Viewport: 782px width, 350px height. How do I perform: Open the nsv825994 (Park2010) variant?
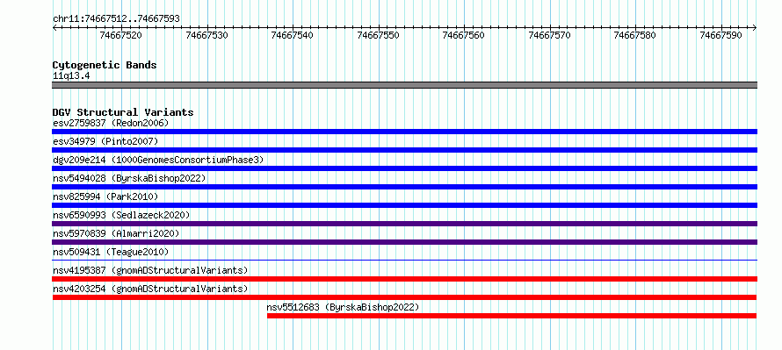pos(105,196)
